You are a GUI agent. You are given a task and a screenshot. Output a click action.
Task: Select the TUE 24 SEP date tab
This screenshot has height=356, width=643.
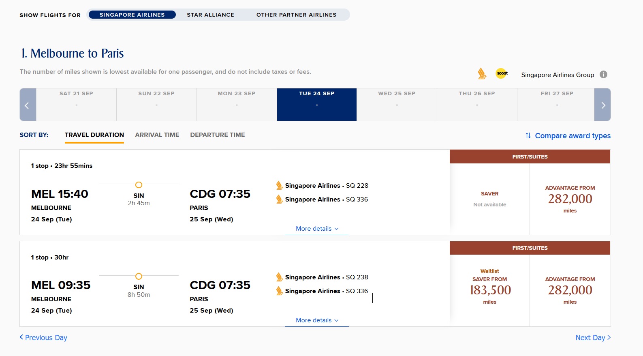coord(317,105)
